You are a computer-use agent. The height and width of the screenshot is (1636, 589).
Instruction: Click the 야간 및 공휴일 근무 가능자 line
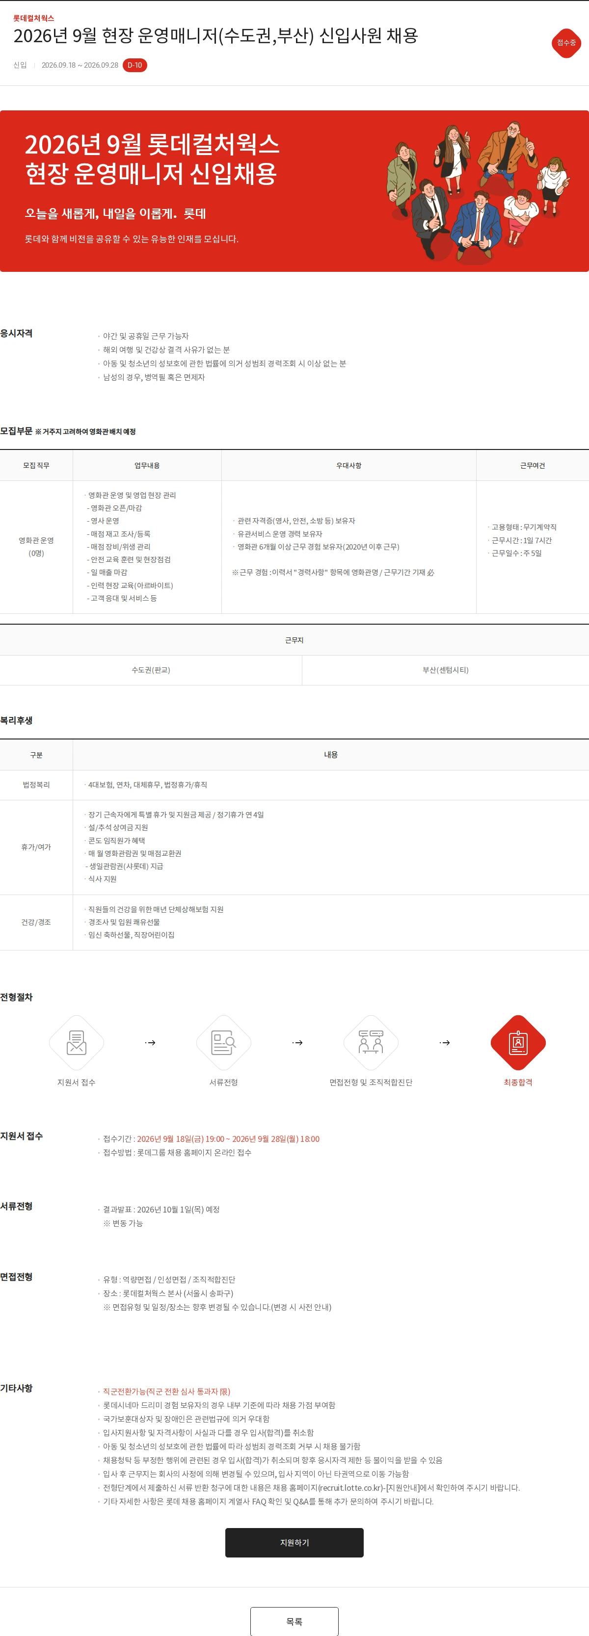pos(145,336)
